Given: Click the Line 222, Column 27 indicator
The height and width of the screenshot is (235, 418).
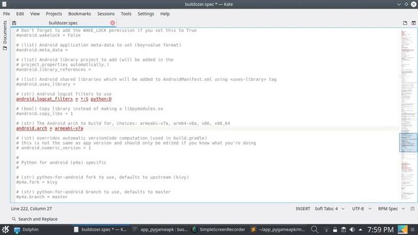Looking at the screenshot, I should point(31,209).
